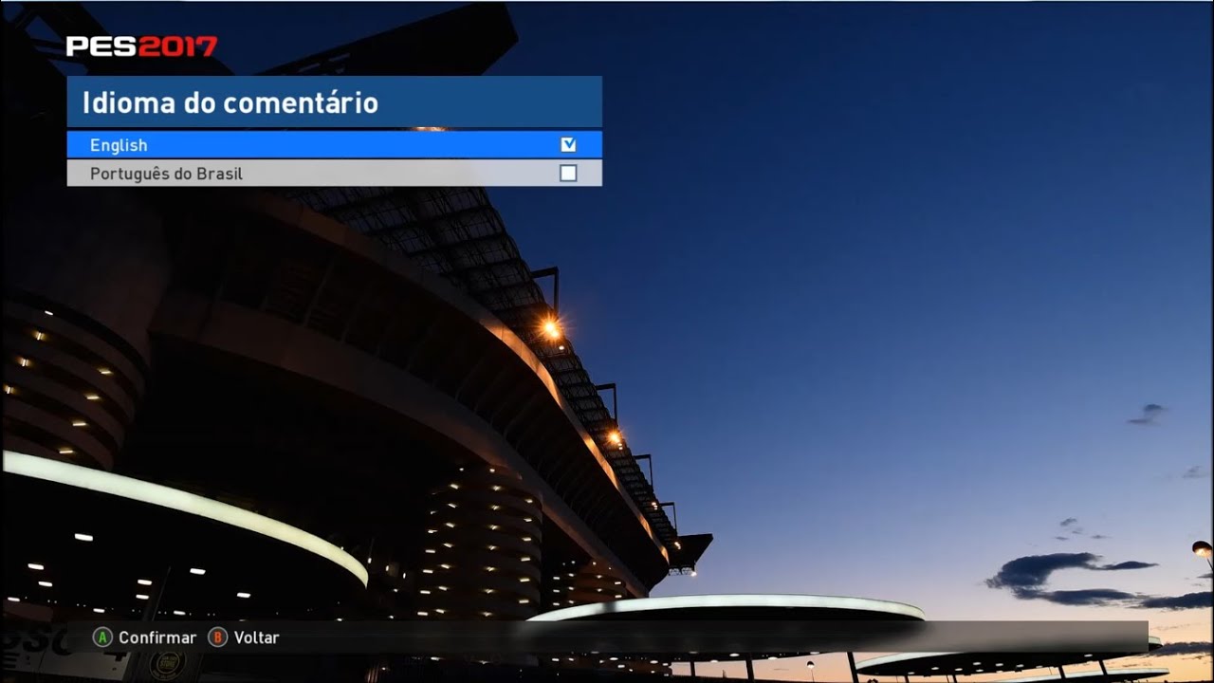Click the orange B button icon
This screenshot has height=683, width=1214.
[218, 637]
